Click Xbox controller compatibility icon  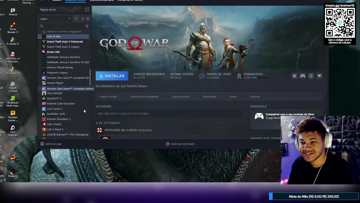point(259,116)
